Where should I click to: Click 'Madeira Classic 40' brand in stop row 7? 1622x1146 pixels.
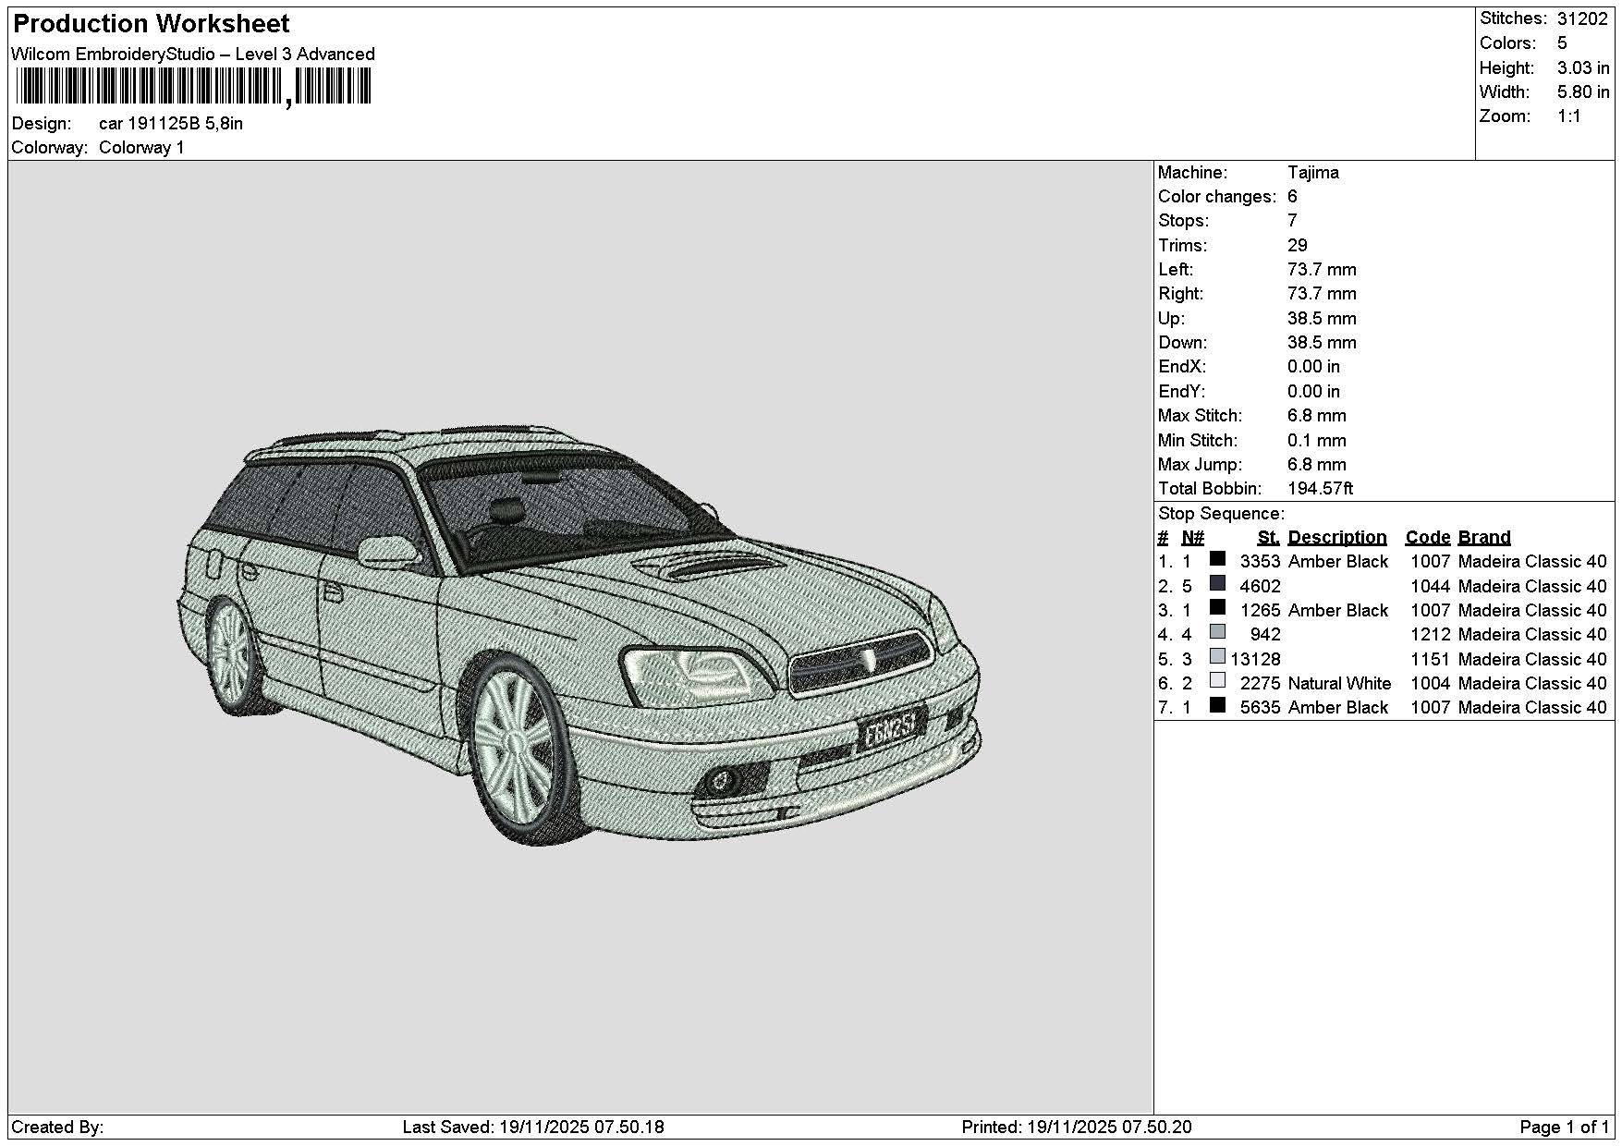click(x=1532, y=708)
